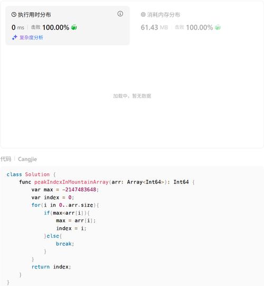Click the green clapping icon after runtime 100.00%
This screenshot has width=264, height=286.
(x=74, y=27)
